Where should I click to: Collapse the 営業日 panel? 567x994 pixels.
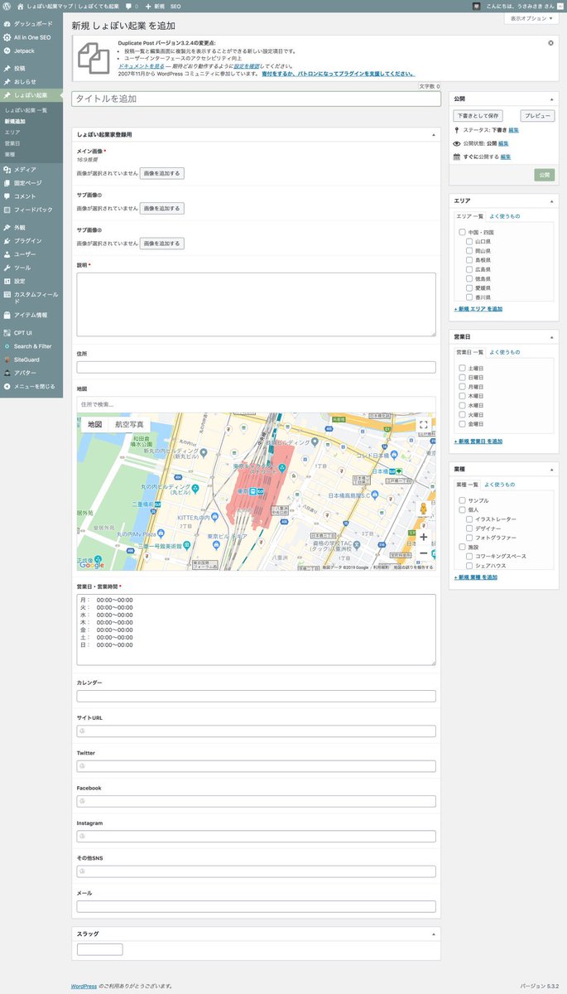(x=552, y=336)
